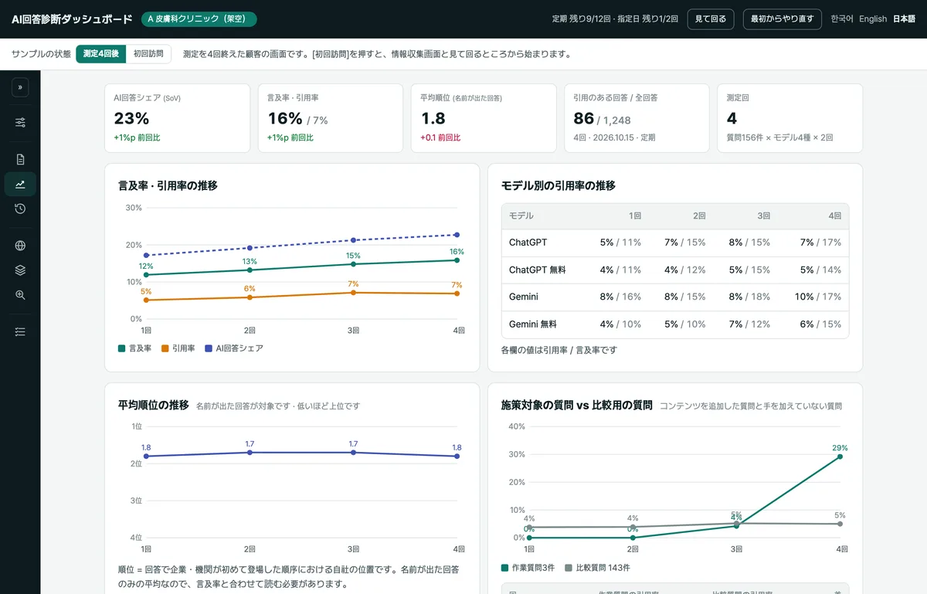Click the 5% point on 引用率 line
927x594 pixels.
pyautogui.click(x=146, y=300)
